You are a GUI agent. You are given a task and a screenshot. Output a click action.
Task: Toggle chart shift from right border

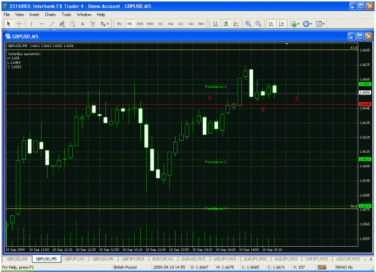pyautogui.click(x=282, y=23)
